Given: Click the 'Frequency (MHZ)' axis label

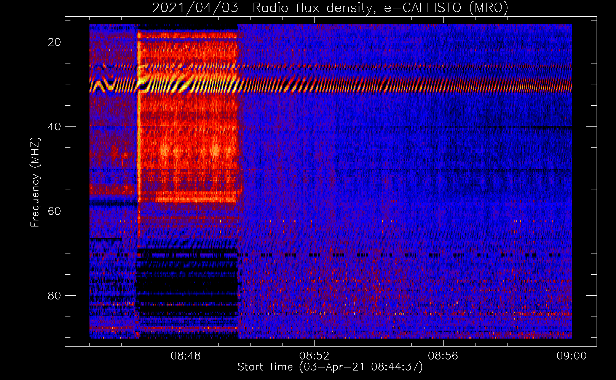Looking at the screenshot, I should (35, 182).
